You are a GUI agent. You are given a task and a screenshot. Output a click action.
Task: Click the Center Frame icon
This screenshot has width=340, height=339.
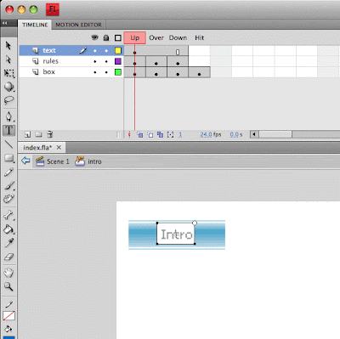pos(129,135)
